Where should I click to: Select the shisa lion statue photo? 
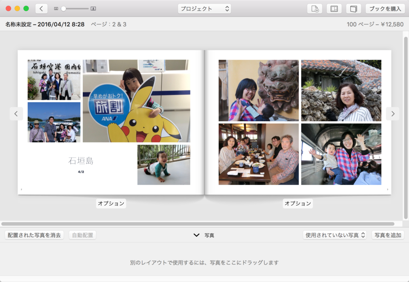click(258, 90)
